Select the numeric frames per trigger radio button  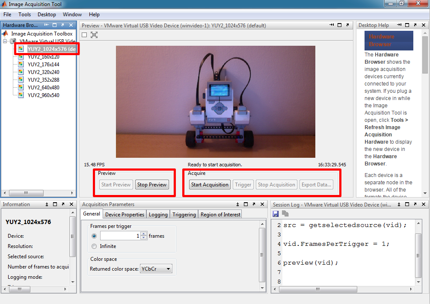[94, 236]
